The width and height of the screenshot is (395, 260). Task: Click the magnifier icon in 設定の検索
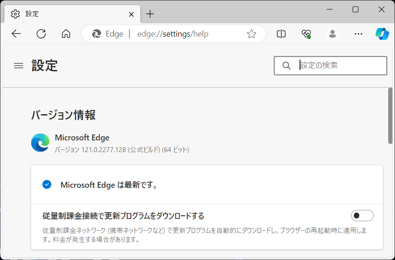[286, 65]
